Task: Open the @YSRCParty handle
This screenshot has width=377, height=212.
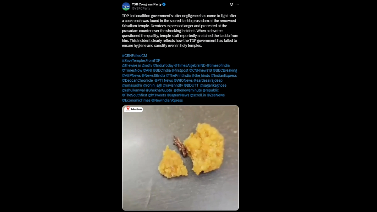Action: pos(141,8)
